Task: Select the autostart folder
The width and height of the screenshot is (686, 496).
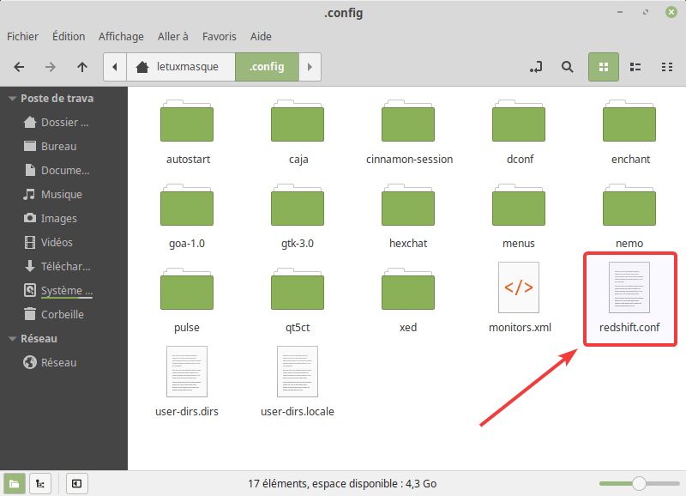Action: pos(188,121)
